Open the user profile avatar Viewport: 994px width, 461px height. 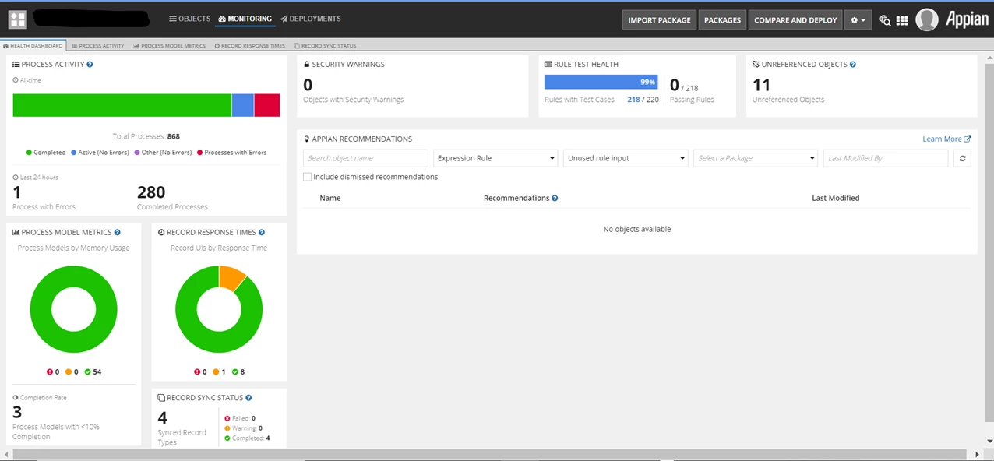coord(927,19)
